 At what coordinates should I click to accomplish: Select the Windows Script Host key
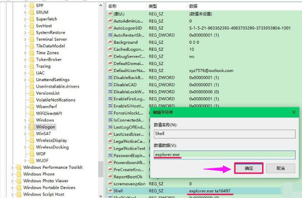(x=44, y=194)
